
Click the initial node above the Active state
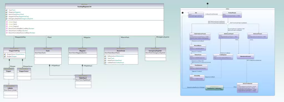pos(207,3)
